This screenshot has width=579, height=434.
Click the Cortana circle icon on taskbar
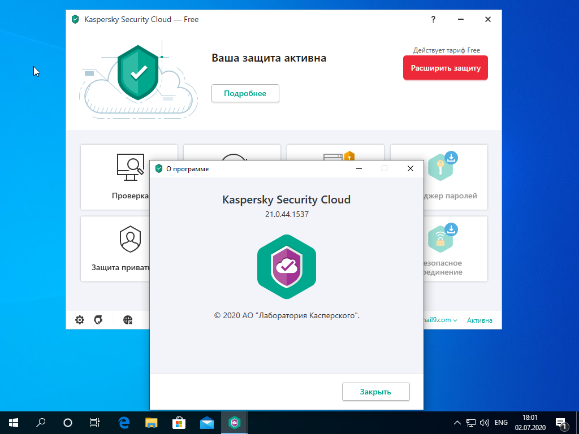68,423
